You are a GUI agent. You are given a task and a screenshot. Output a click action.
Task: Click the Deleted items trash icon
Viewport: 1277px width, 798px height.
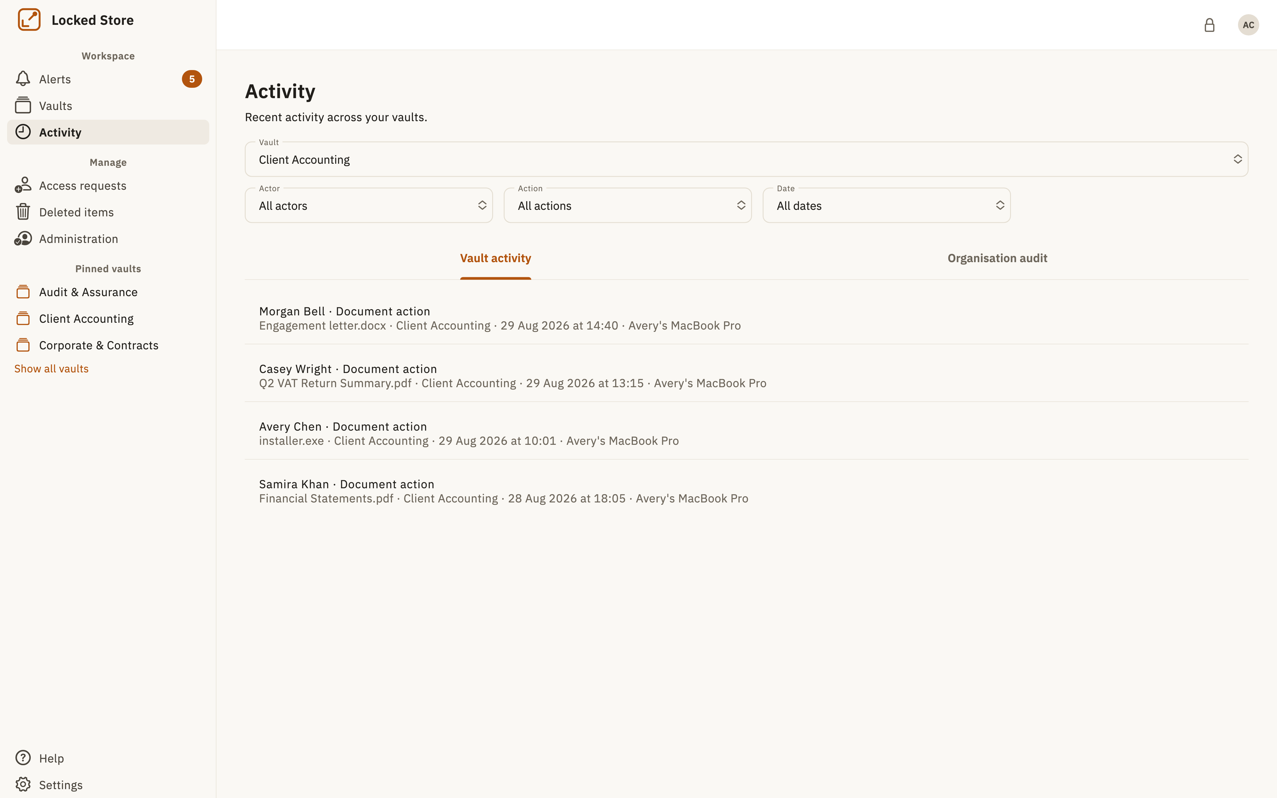pos(23,212)
